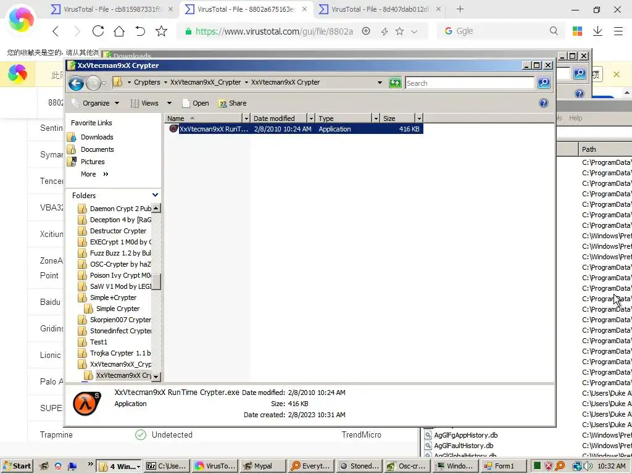The image size is (632, 474).
Task: Click the browser search magnifier icon
Action: tap(554, 31)
